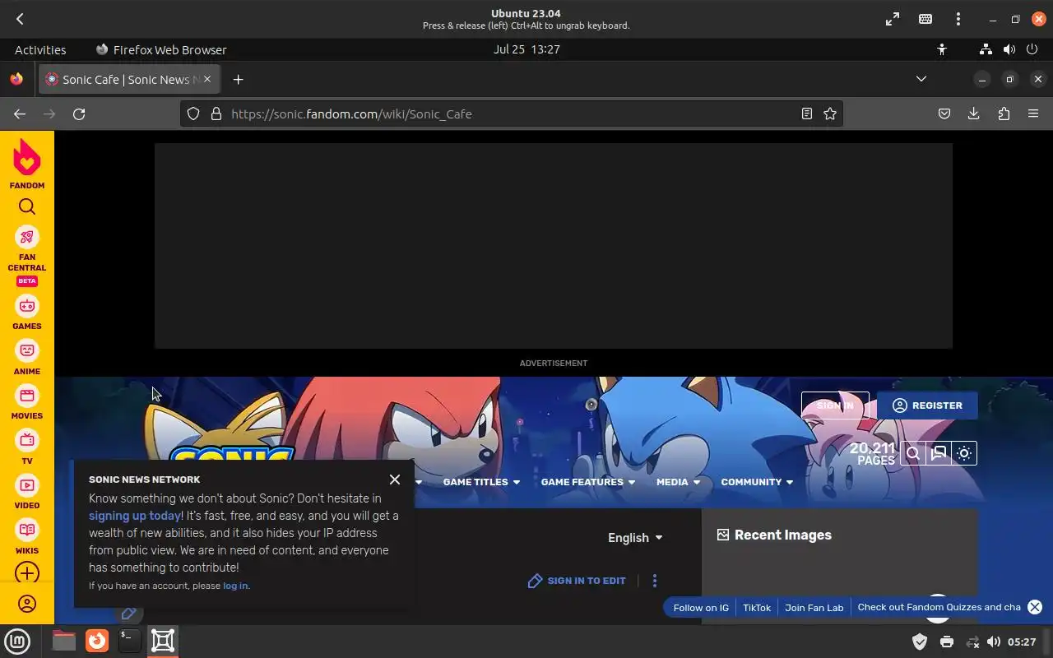Open tracking protection shield icon
Screen dimensions: 1053x658
(x=193, y=114)
